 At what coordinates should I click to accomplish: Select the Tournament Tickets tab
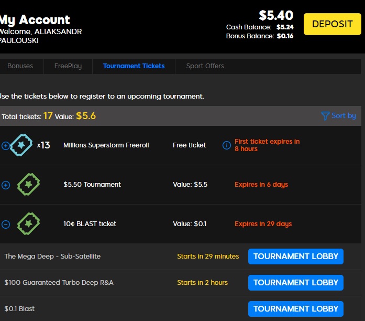(x=134, y=66)
